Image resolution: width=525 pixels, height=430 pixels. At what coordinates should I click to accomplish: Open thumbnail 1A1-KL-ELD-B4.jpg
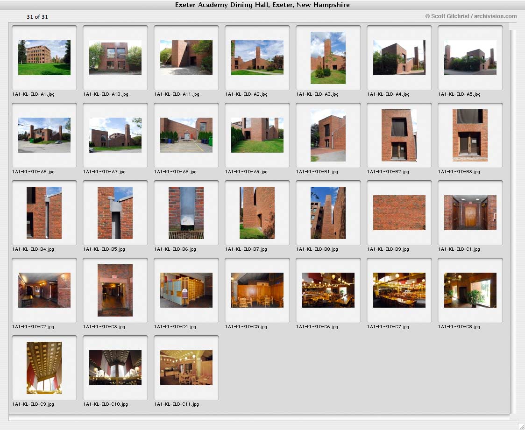click(x=44, y=213)
